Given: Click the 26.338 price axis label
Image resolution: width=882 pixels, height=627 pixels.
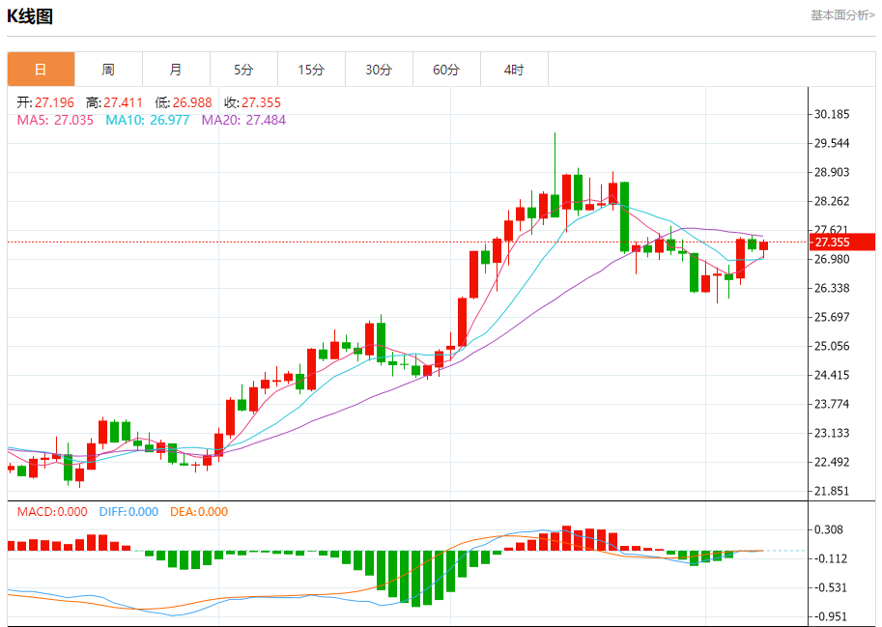Looking at the screenshot, I should (832, 288).
